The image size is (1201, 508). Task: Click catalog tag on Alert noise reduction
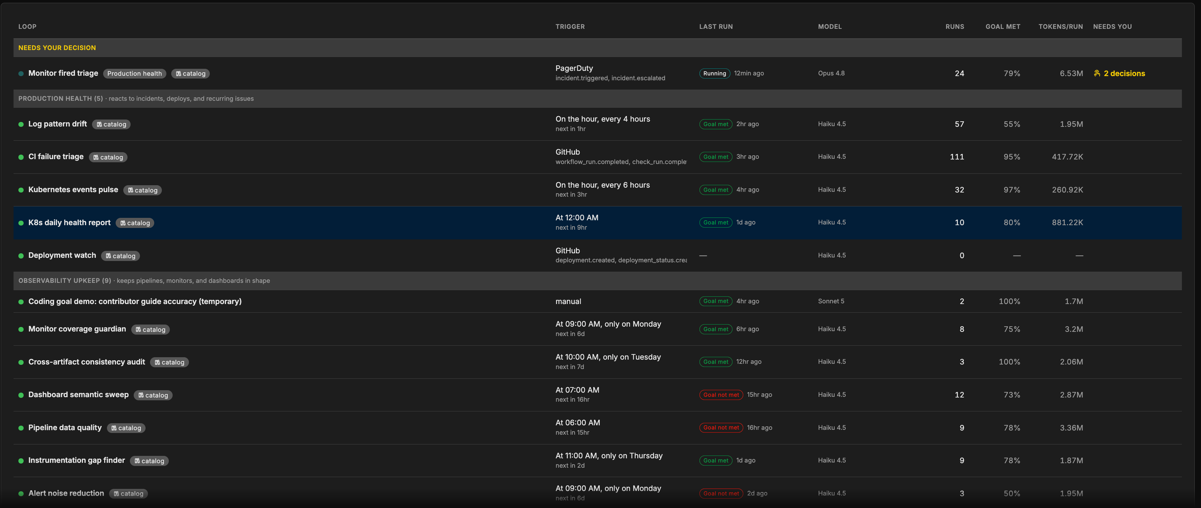click(x=128, y=493)
